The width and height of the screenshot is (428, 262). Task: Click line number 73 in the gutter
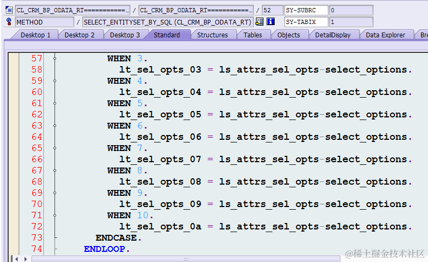37,238
